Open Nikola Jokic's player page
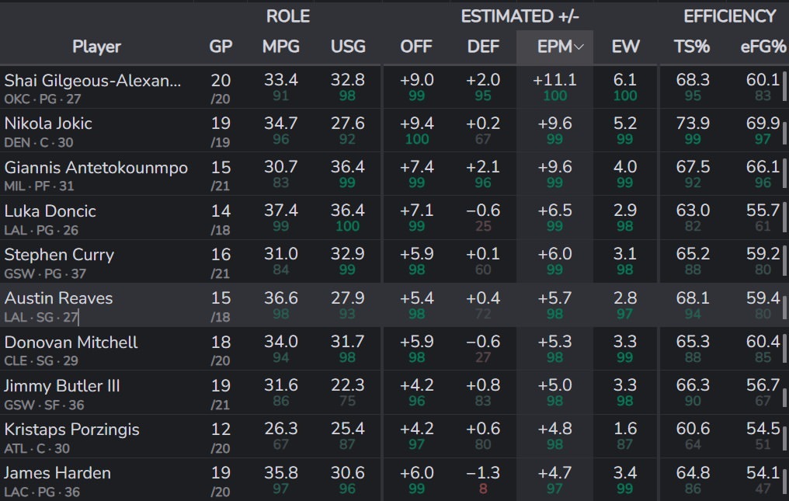Image resolution: width=789 pixels, height=501 pixels. [48, 124]
